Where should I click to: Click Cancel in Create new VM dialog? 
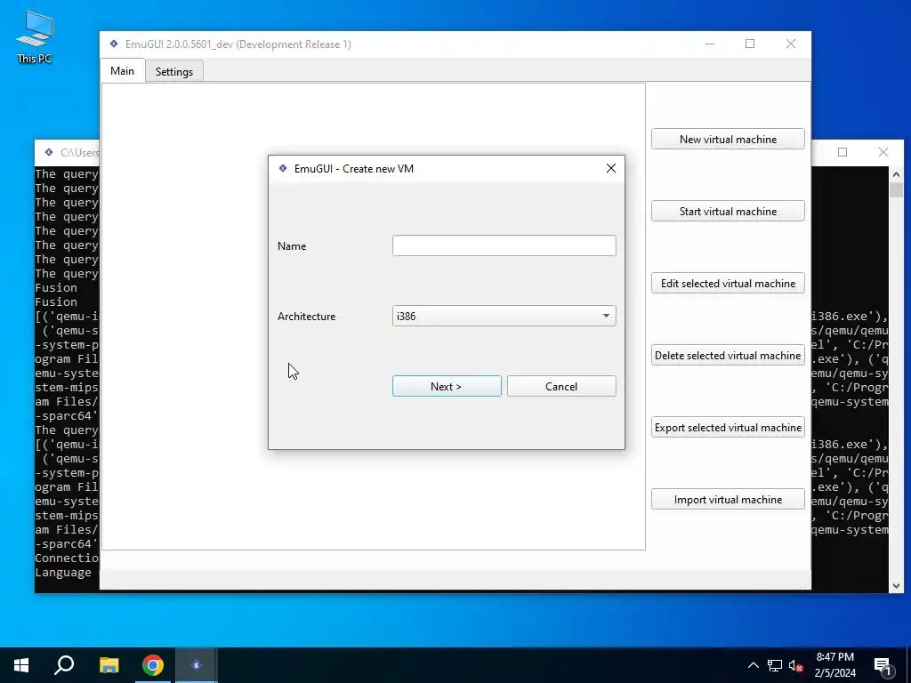(561, 386)
